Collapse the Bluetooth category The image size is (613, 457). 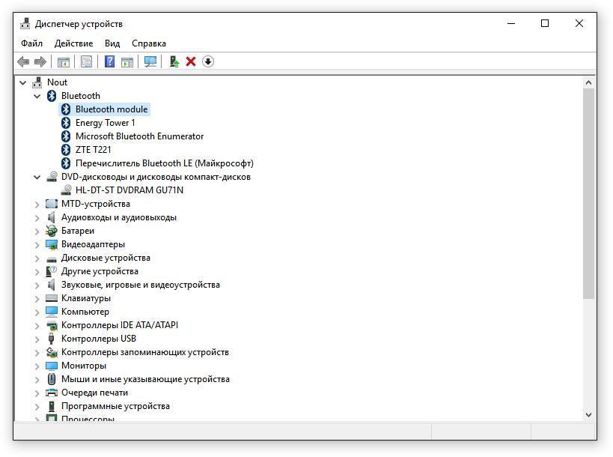click(37, 96)
